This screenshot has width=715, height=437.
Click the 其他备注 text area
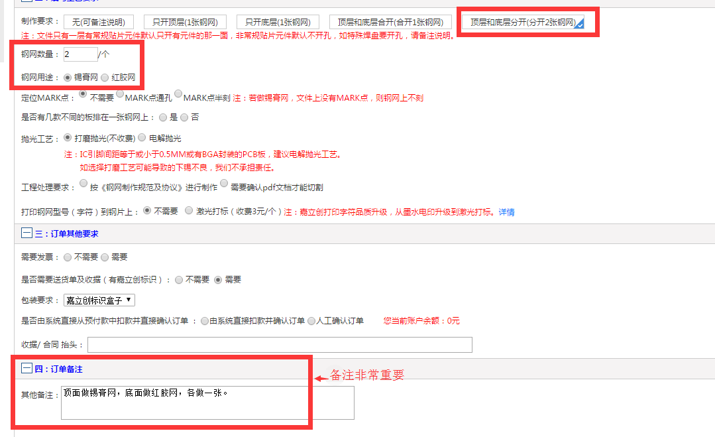point(207,403)
